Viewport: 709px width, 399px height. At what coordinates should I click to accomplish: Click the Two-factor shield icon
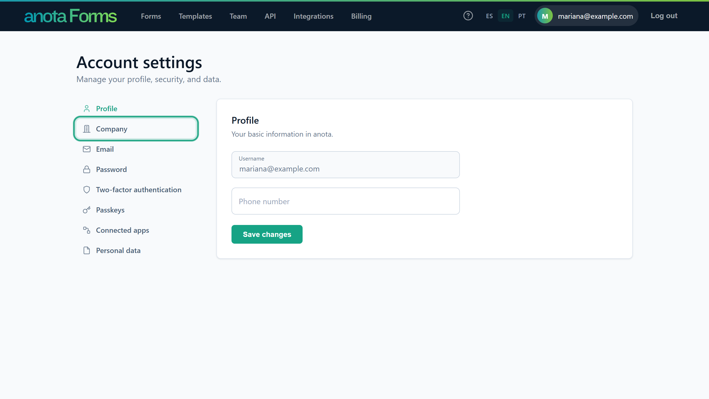pyautogui.click(x=87, y=190)
